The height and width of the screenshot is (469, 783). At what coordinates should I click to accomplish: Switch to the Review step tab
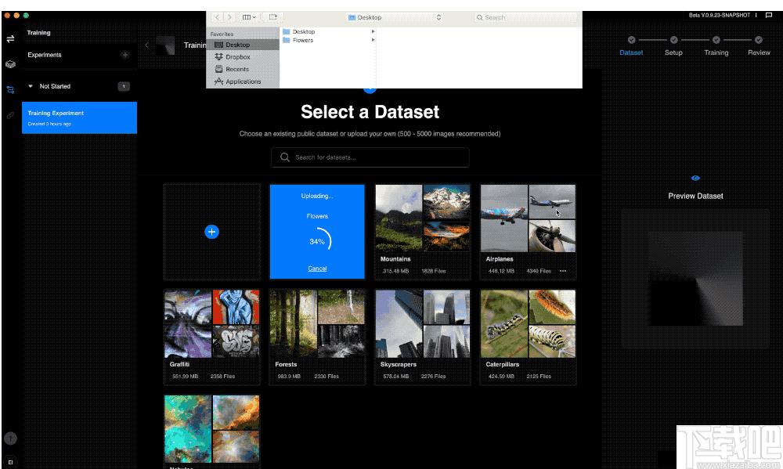click(x=759, y=52)
